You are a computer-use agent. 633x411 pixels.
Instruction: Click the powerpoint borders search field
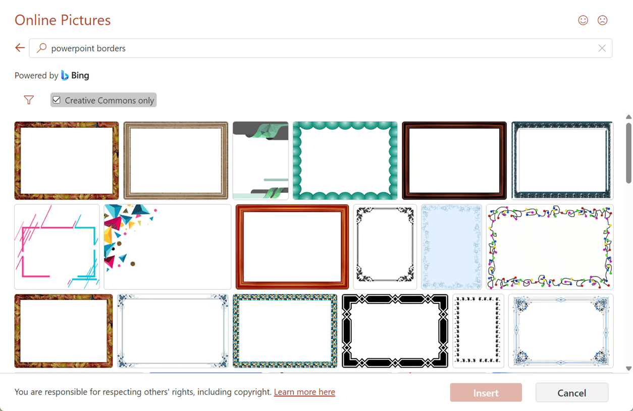pyautogui.click(x=321, y=48)
